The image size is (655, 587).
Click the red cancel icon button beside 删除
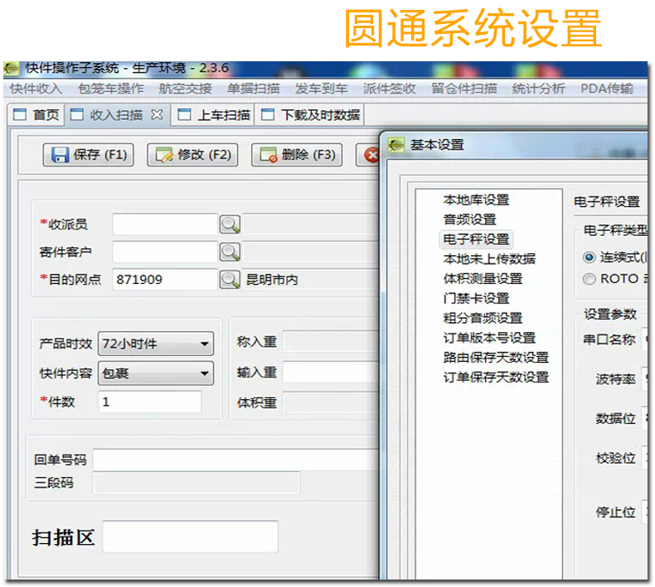tap(371, 155)
